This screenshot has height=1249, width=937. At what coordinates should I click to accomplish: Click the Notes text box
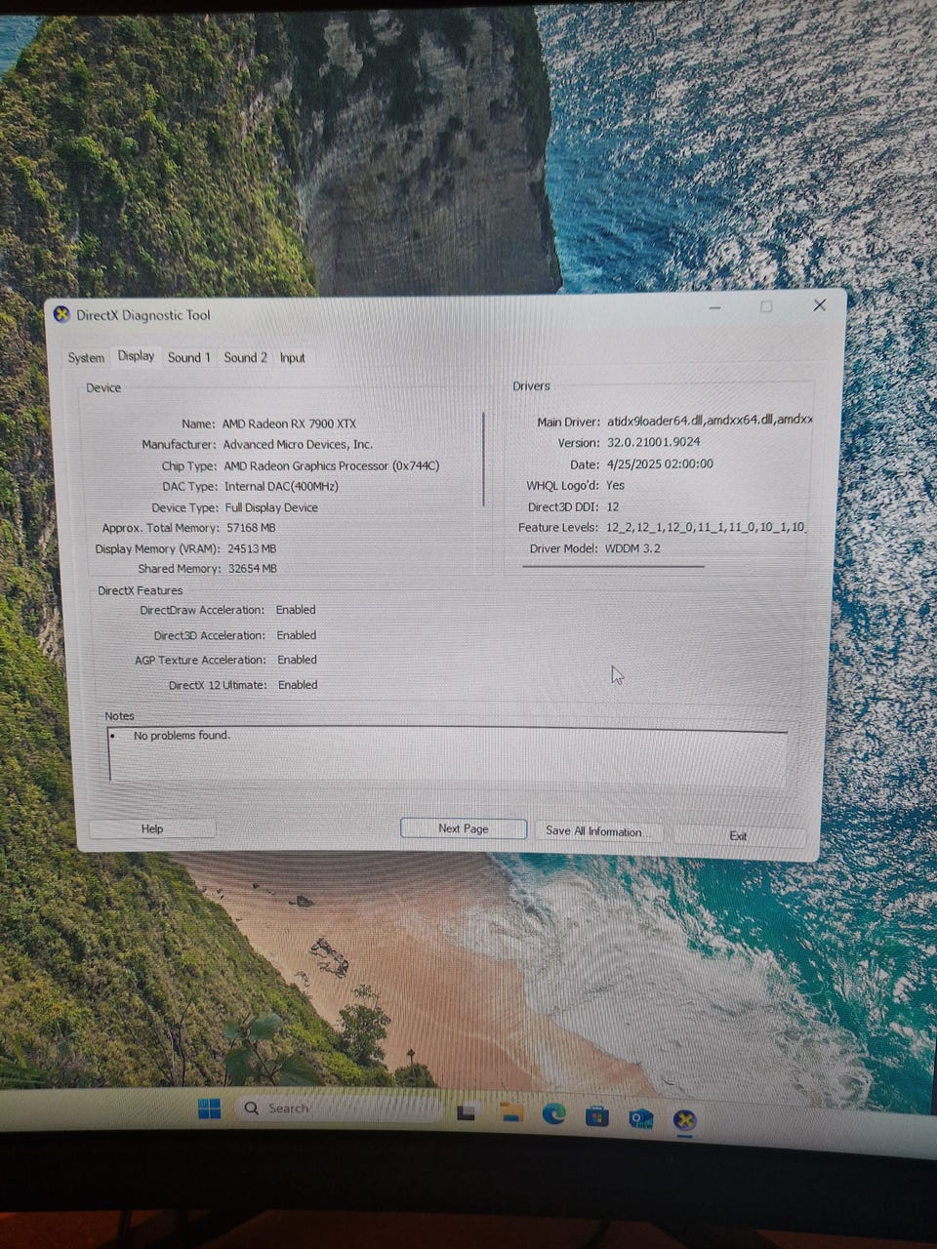pyautogui.click(x=447, y=755)
